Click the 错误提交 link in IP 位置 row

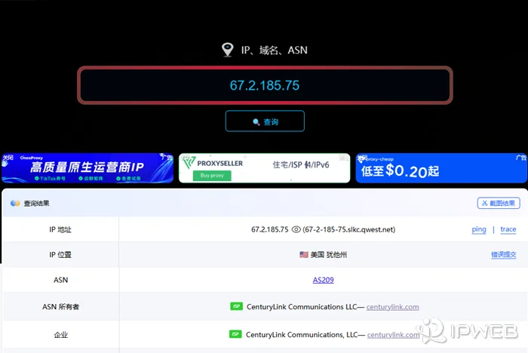point(503,255)
